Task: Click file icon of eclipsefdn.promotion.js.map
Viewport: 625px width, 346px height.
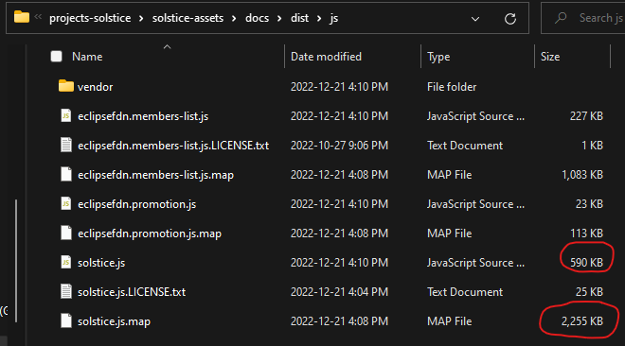Action: pyautogui.click(x=66, y=233)
